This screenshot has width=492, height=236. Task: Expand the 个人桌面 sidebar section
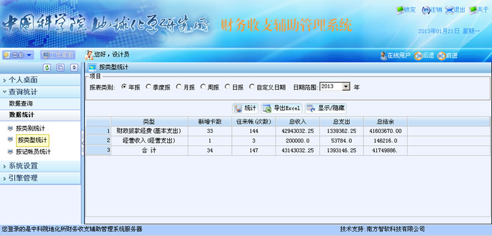[41, 80]
